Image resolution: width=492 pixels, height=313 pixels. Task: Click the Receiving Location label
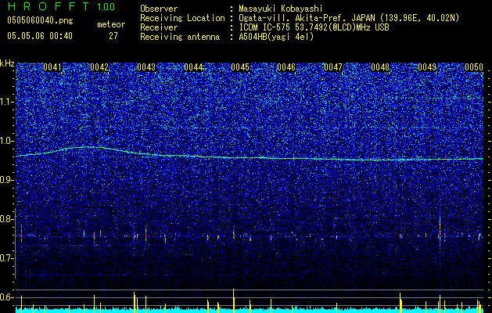[x=182, y=18]
